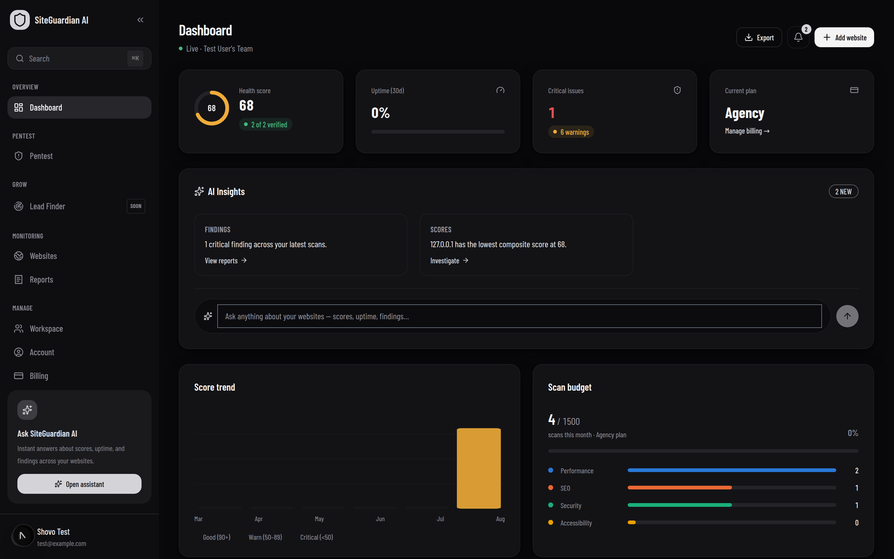Follow the View reports link

point(226,261)
